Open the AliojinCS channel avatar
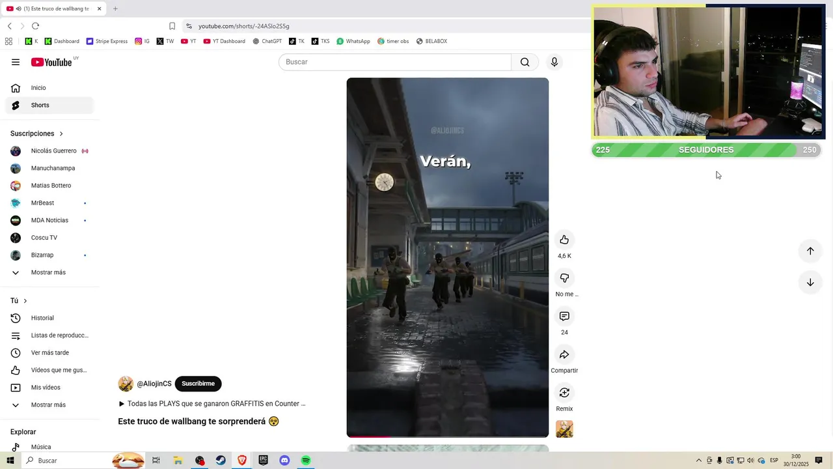The image size is (833, 469). (126, 384)
